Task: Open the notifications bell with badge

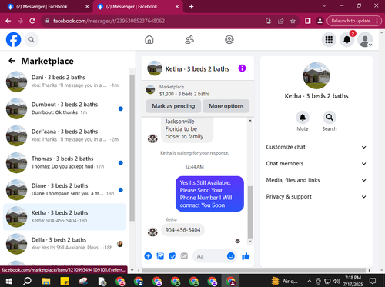Action: coord(347,40)
